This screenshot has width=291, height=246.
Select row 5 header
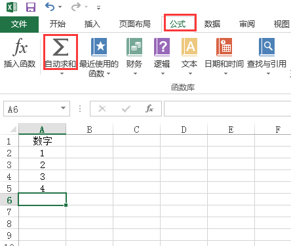click(x=9, y=188)
